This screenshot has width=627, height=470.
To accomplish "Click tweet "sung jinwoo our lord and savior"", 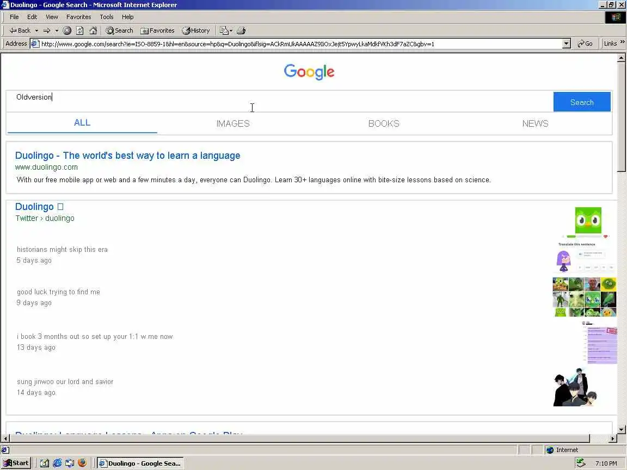I will (65, 382).
